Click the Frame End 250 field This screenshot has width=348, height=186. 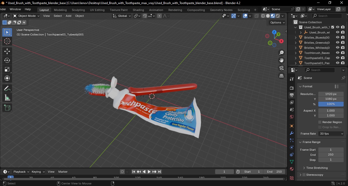coord(331,155)
